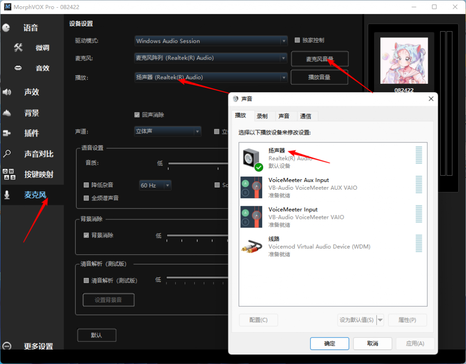The width and height of the screenshot is (466, 364).
Task: Click the 按键映射 QWAS keys icon
Action: click(x=9, y=174)
